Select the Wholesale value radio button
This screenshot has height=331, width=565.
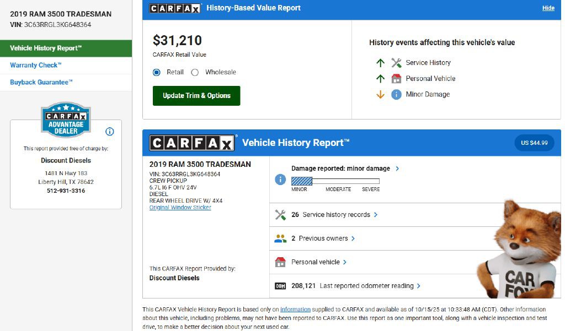click(195, 72)
